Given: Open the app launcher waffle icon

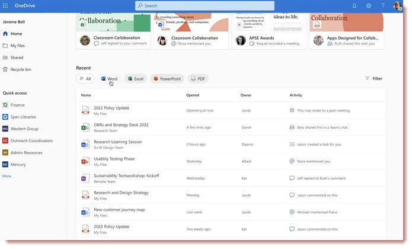Looking at the screenshot, I should [7, 5].
